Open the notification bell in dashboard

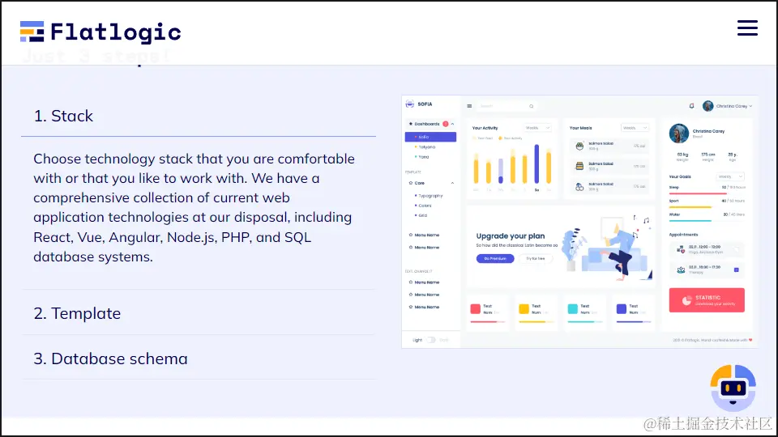[691, 106]
